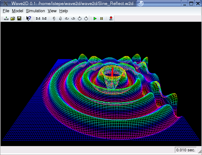Viewport: 202px width, 155px height.
Task: Zoom out with the 1:2 button
Action: 44,18
